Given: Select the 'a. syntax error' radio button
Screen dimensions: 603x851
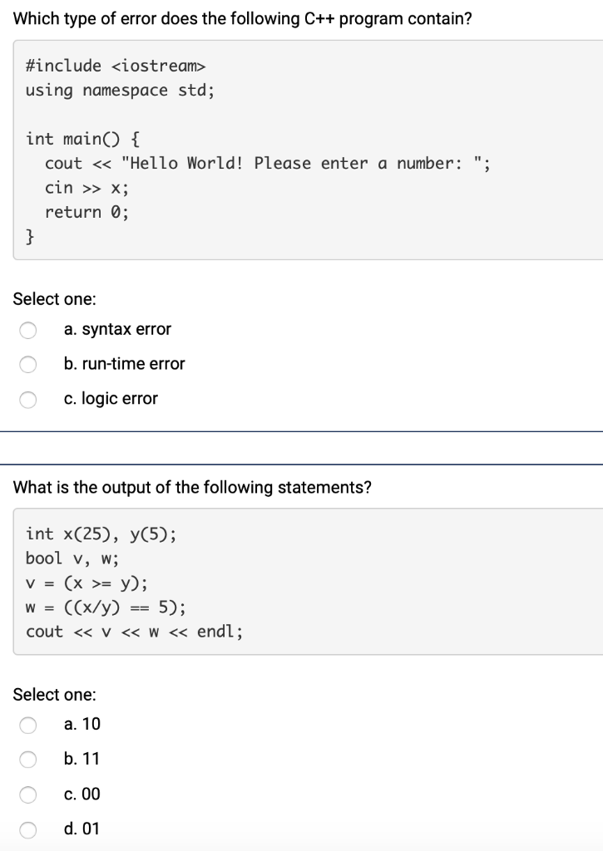Looking at the screenshot, I should point(28,330).
